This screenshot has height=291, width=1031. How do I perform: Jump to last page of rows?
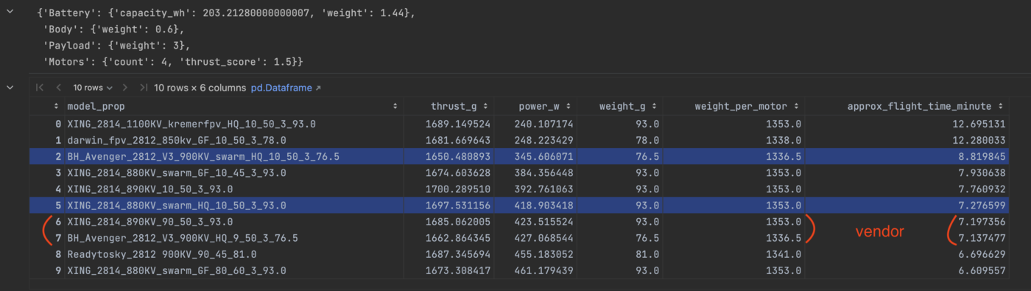[144, 88]
